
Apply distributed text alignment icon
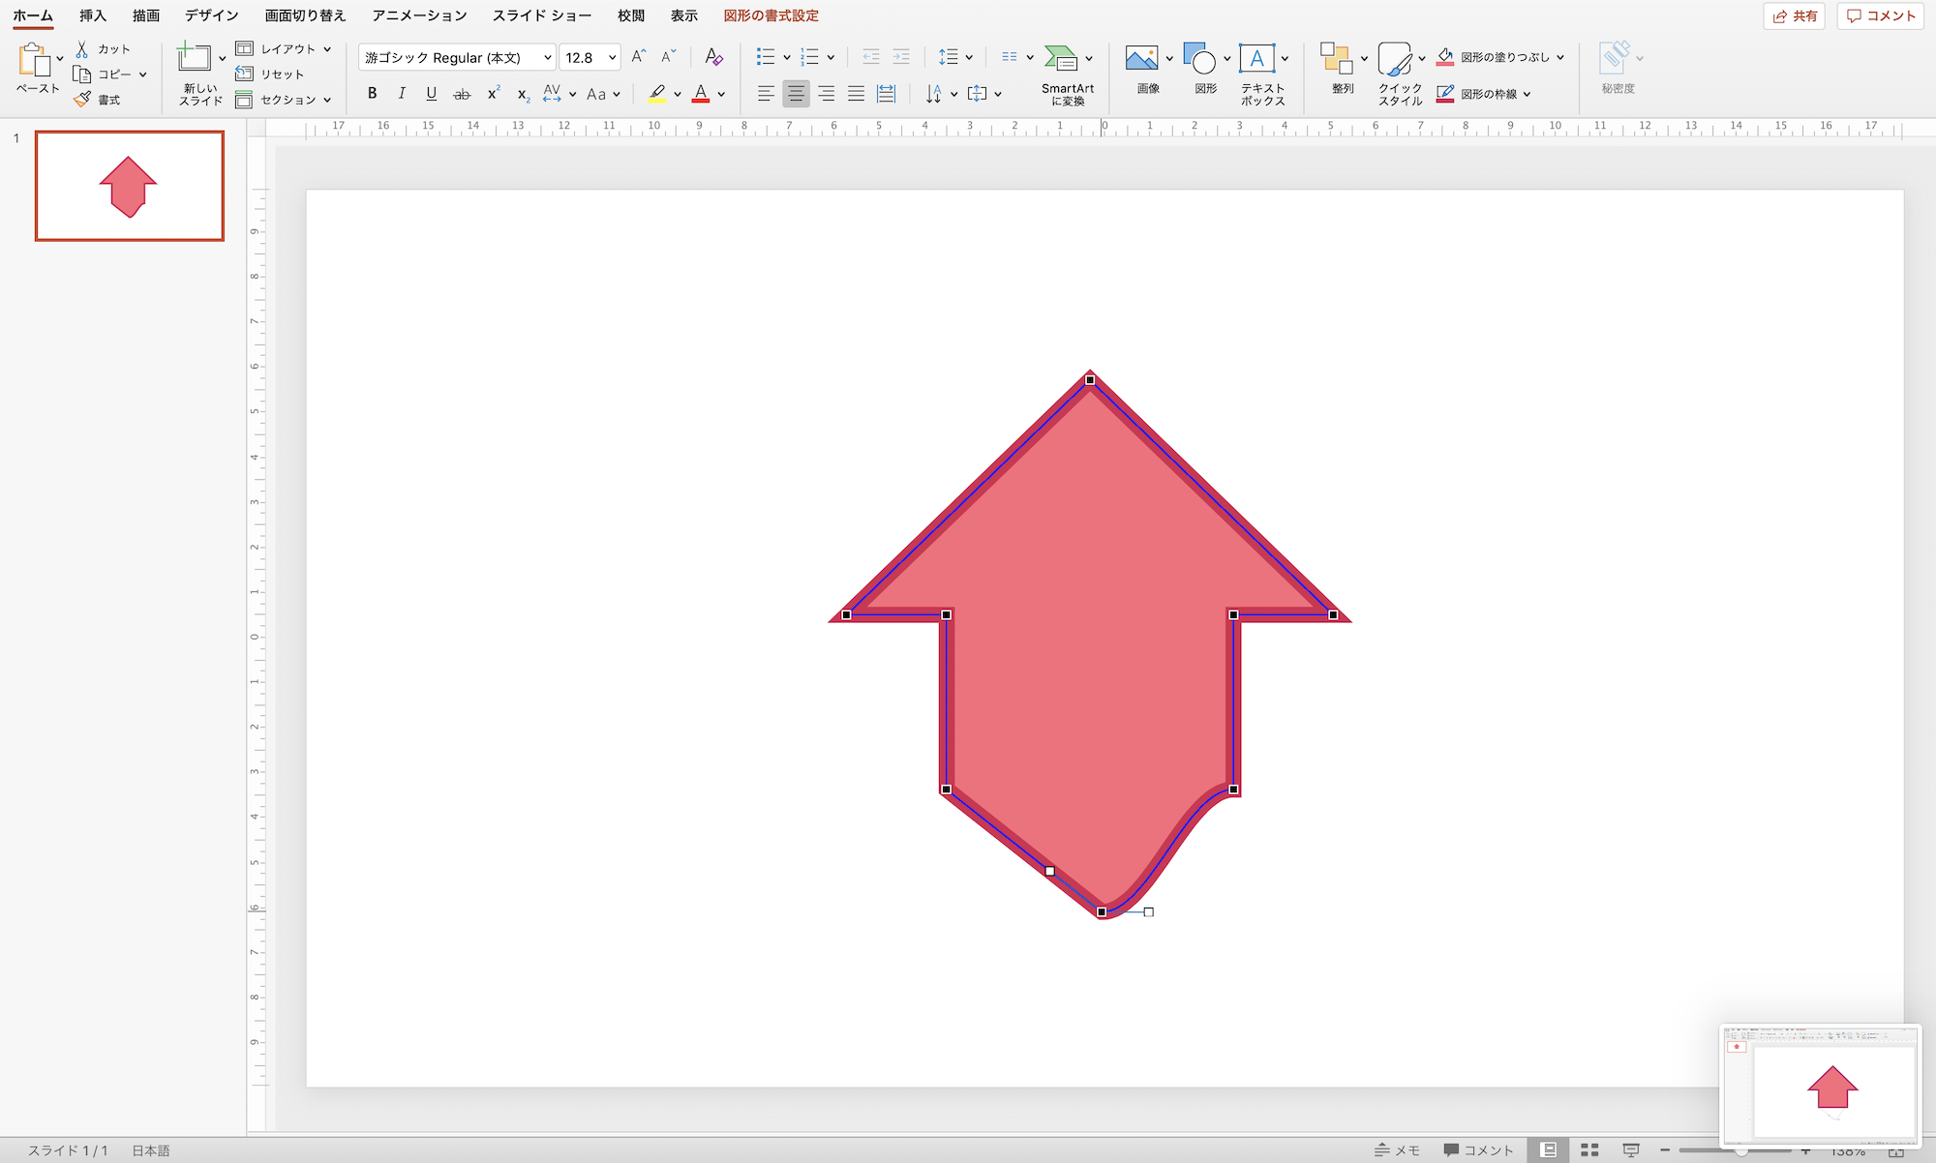[886, 94]
